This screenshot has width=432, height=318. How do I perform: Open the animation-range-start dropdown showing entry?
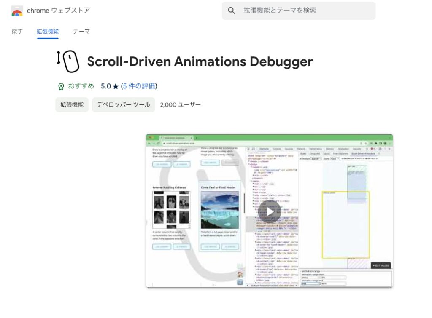point(310,278)
